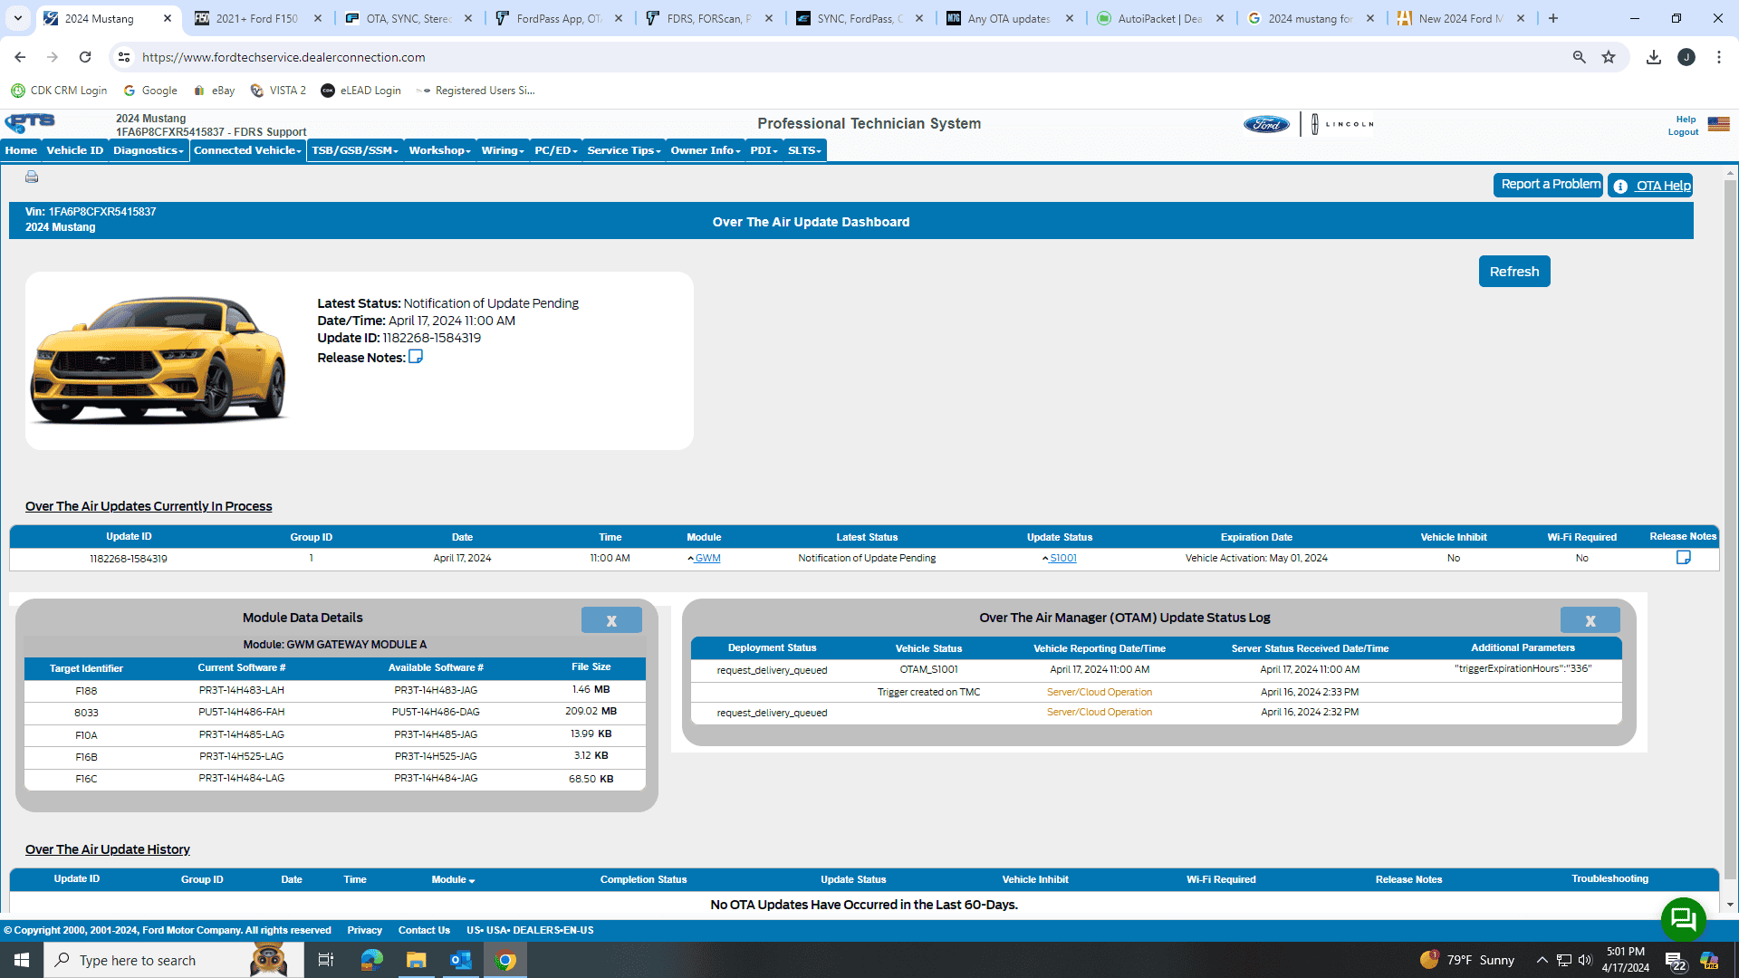Image resolution: width=1739 pixels, height=978 pixels.
Task: Click the zoom magnifier icon in address bar
Action: pos(1579,57)
